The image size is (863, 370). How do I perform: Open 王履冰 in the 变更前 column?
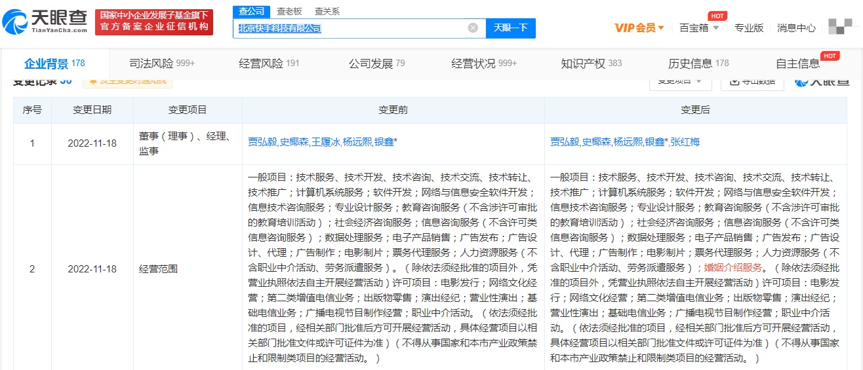click(x=326, y=142)
